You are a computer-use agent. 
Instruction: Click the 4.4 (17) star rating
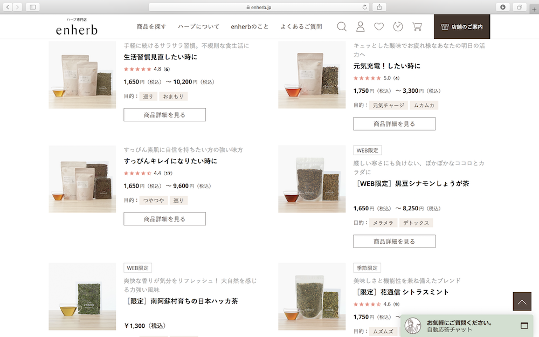click(x=148, y=173)
